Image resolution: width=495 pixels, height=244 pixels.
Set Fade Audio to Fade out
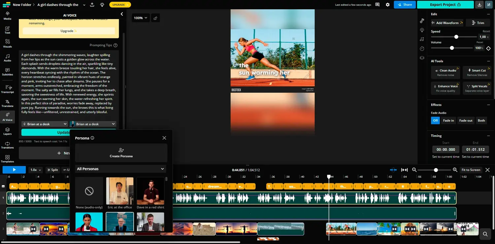466,121
